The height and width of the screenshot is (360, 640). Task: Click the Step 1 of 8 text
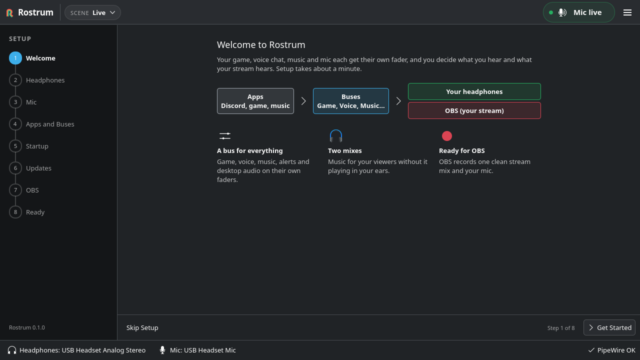561,328
